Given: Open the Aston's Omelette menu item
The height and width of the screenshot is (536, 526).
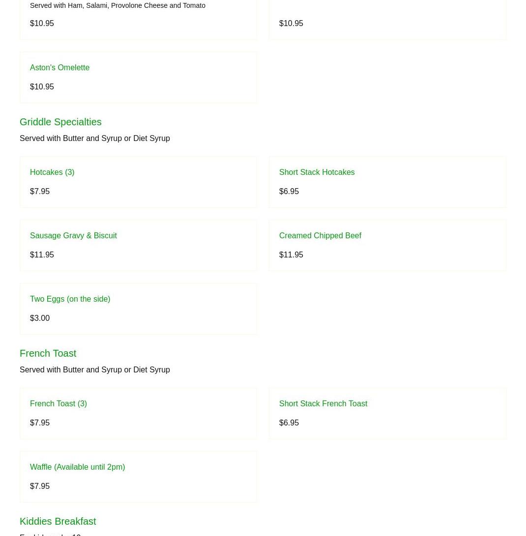Looking at the screenshot, I should [x=59, y=68].
